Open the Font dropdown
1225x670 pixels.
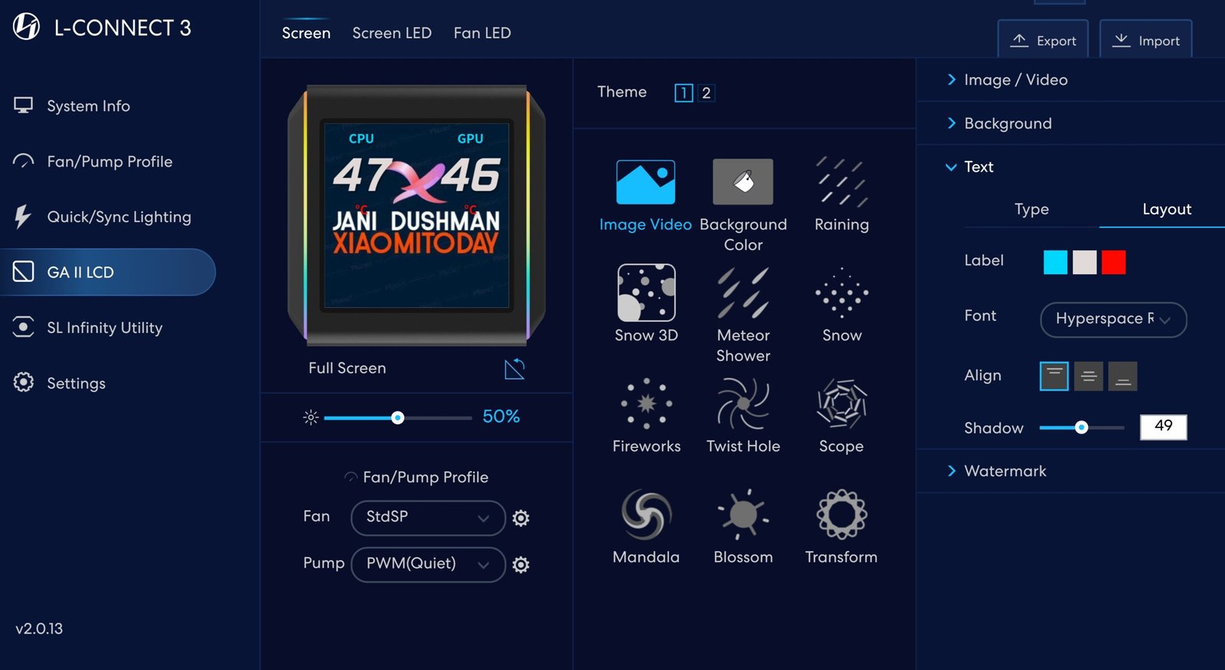(1112, 319)
